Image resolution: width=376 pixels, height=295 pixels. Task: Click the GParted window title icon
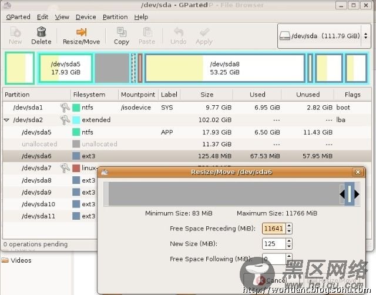point(8,5)
